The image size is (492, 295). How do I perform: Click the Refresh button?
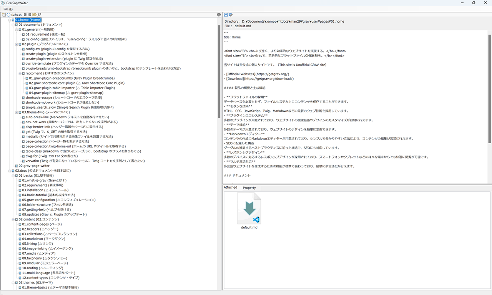click(14, 15)
